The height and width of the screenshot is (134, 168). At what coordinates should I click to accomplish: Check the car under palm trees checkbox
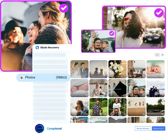[x=163, y=114]
